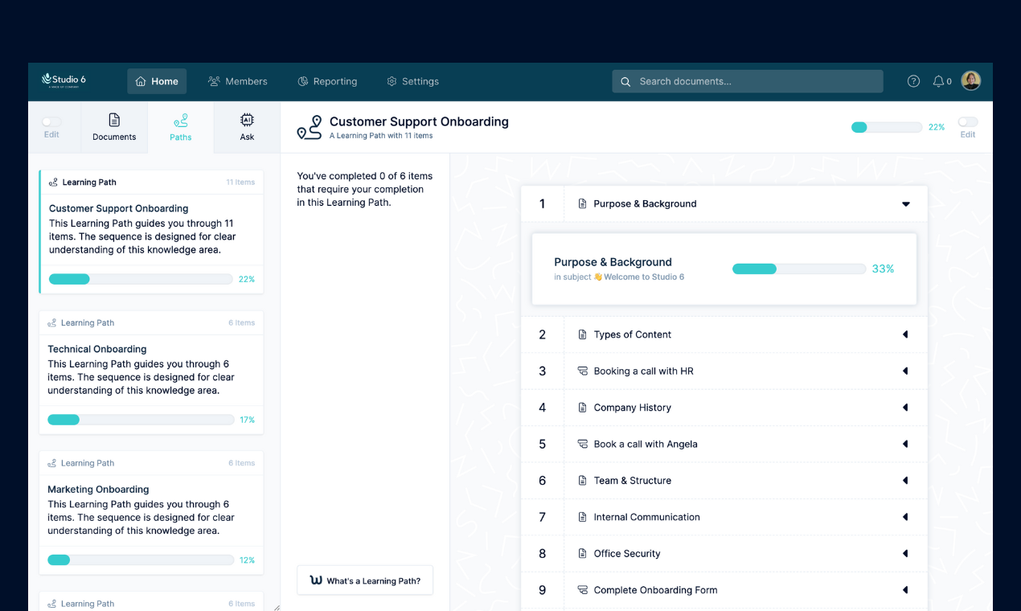Click the Search documents field
The image size is (1021, 611).
(747, 80)
